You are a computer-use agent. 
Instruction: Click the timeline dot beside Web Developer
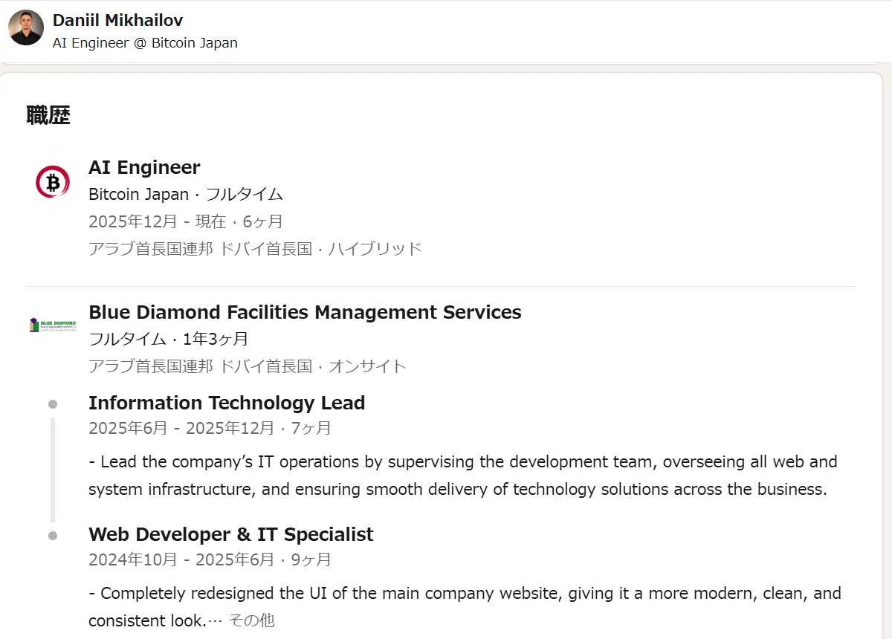(53, 536)
